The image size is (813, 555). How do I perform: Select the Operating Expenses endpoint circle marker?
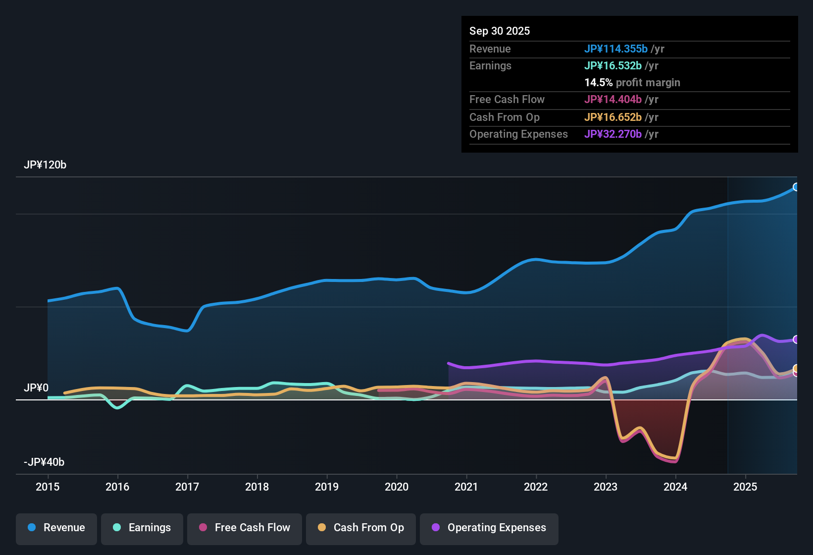coord(796,339)
